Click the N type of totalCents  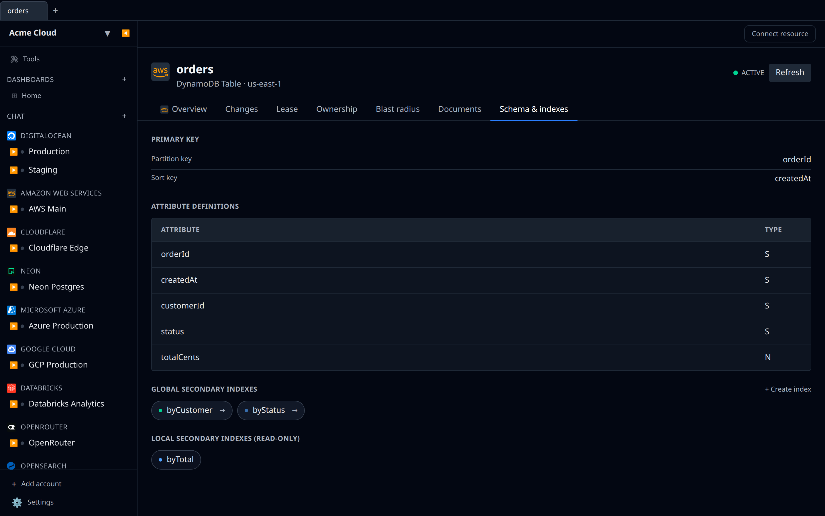click(x=768, y=357)
